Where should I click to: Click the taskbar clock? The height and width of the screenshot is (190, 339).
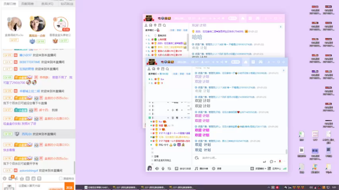coord(334,187)
